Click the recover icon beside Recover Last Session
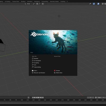106x106 pixels. (33, 73)
